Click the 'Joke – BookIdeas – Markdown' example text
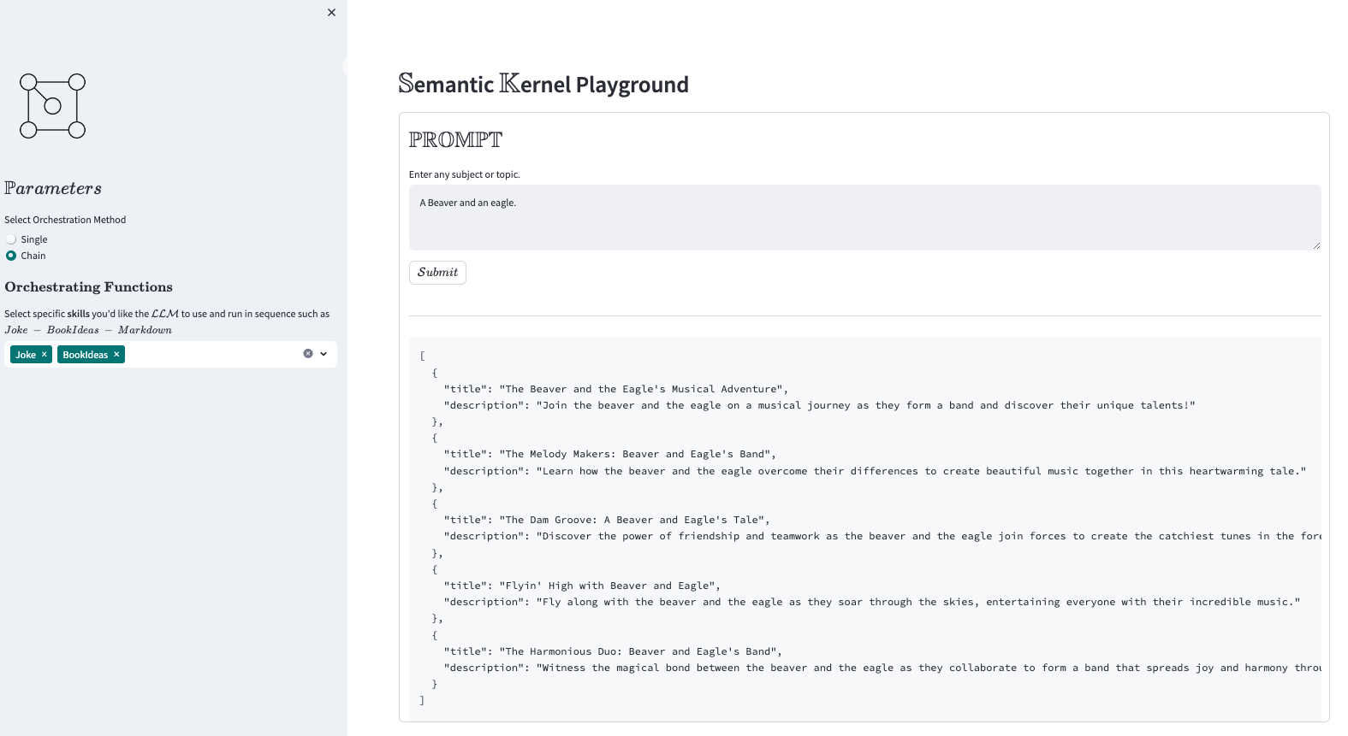This screenshot has width=1348, height=736. coord(88,330)
